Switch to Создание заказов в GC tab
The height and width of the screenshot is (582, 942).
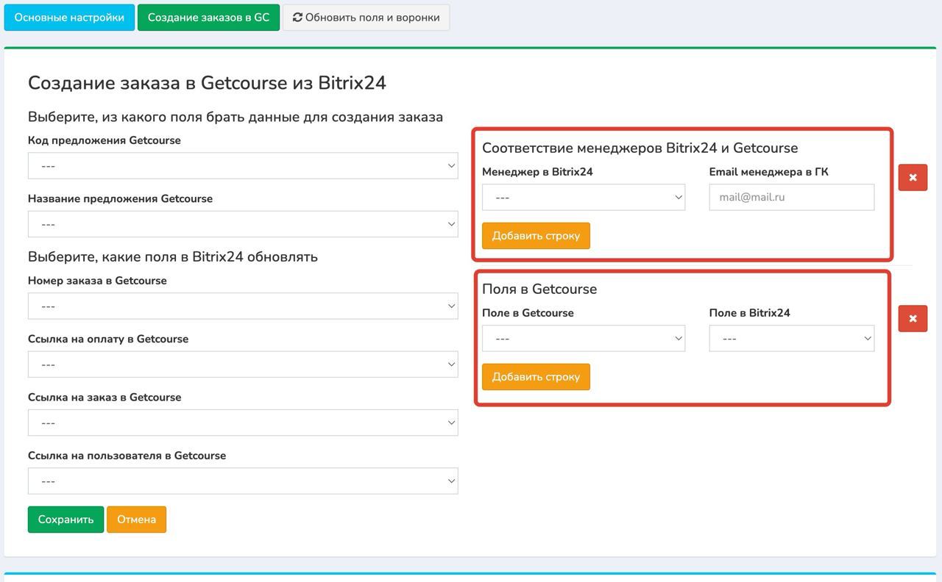pos(208,18)
